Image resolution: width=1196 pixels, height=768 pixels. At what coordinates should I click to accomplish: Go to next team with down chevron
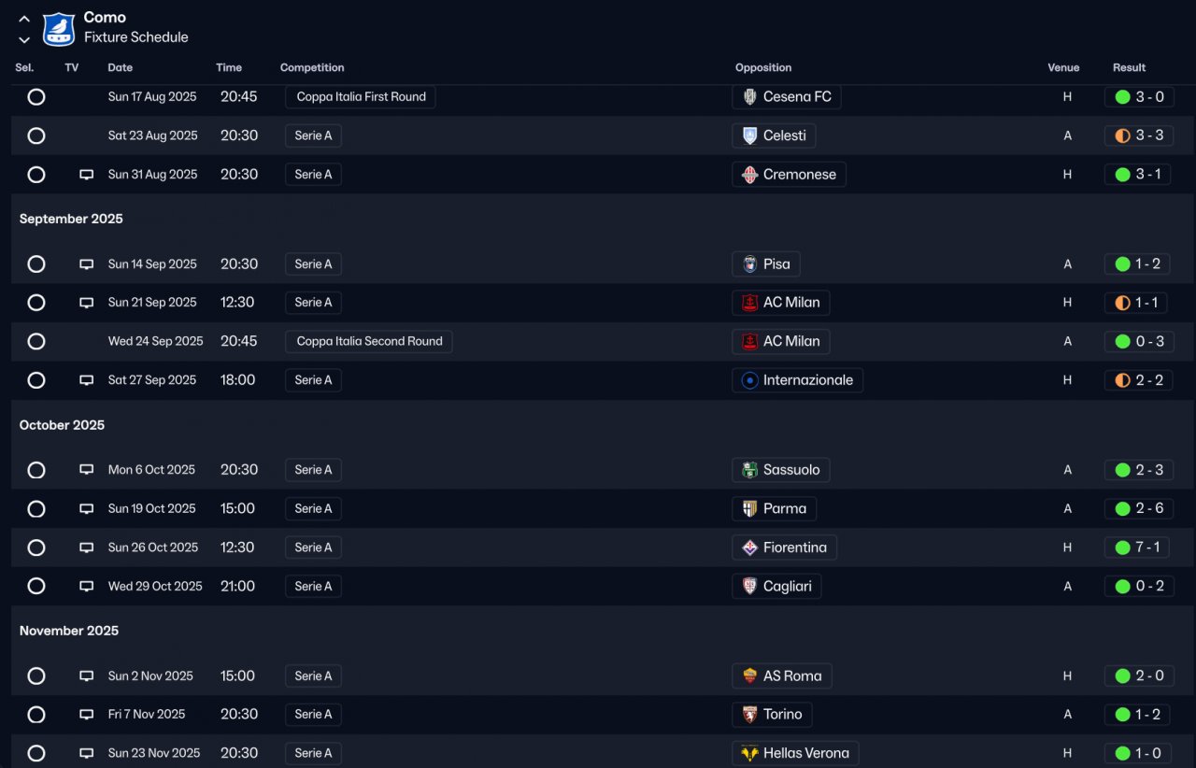(x=24, y=39)
